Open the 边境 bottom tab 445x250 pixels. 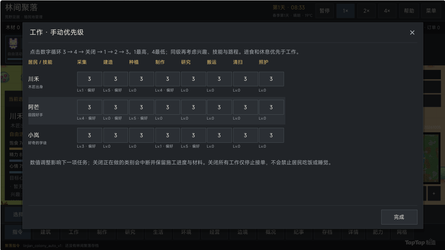243,232
